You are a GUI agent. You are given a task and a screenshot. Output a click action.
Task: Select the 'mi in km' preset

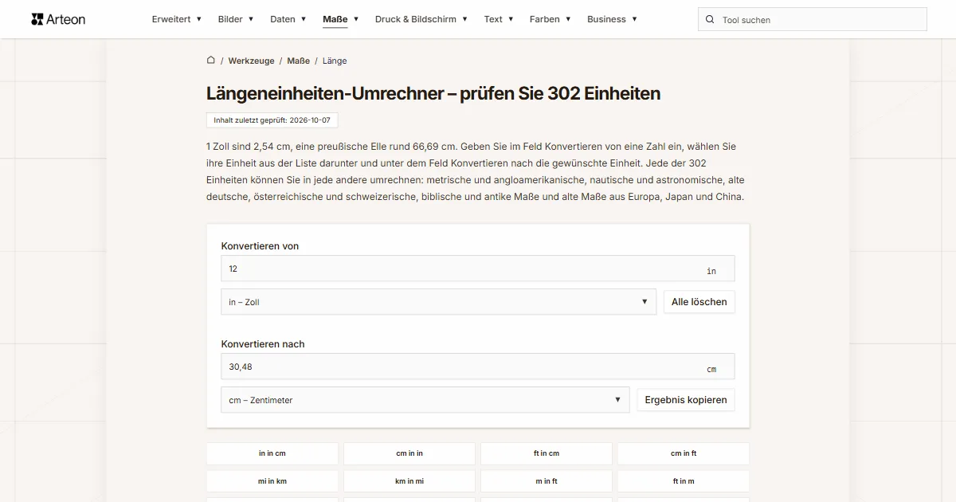click(272, 481)
